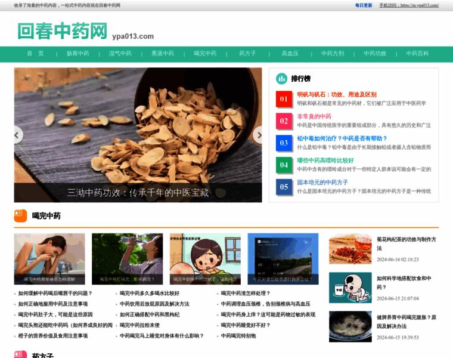
Task: Click the orange 喝完中药 section icon
Action: coord(20,216)
